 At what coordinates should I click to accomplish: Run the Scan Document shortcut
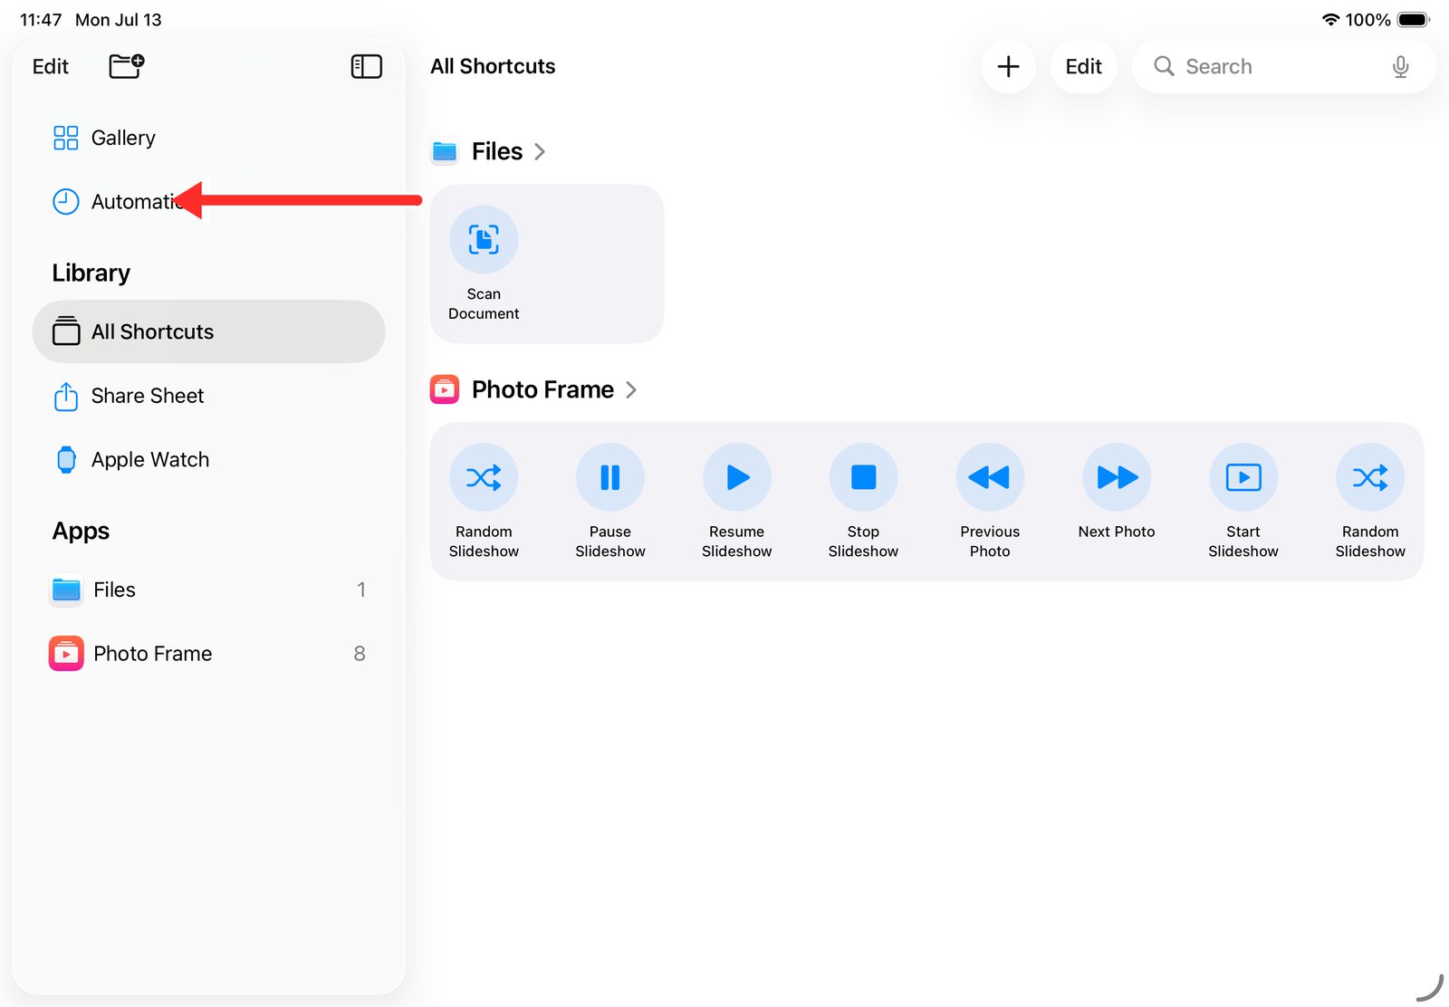(484, 264)
